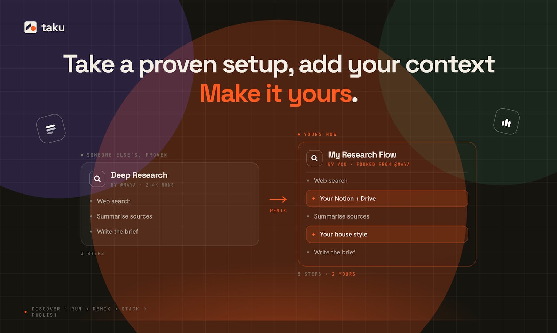557x333 pixels.
Task: Select the Your house style step
Action: pyautogui.click(x=387, y=234)
